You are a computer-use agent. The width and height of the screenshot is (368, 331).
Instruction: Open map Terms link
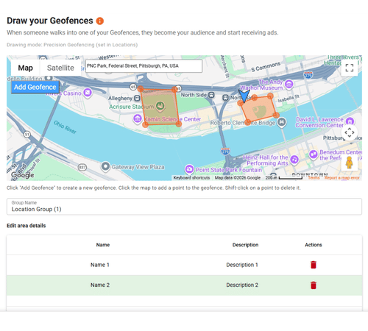point(314,178)
